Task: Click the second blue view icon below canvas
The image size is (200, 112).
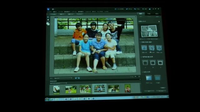Action: click(79, 78)
